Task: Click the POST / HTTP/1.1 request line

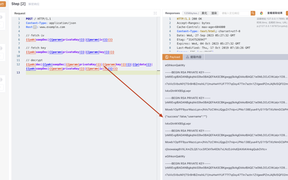Action: point(38,19)
